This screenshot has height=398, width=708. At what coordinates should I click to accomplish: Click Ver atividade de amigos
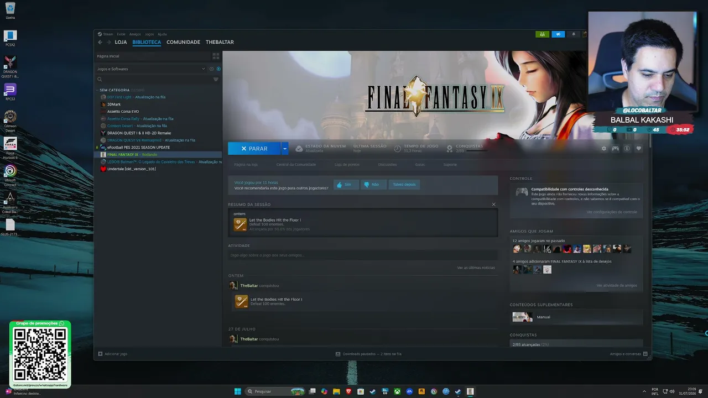pos(617,285)
